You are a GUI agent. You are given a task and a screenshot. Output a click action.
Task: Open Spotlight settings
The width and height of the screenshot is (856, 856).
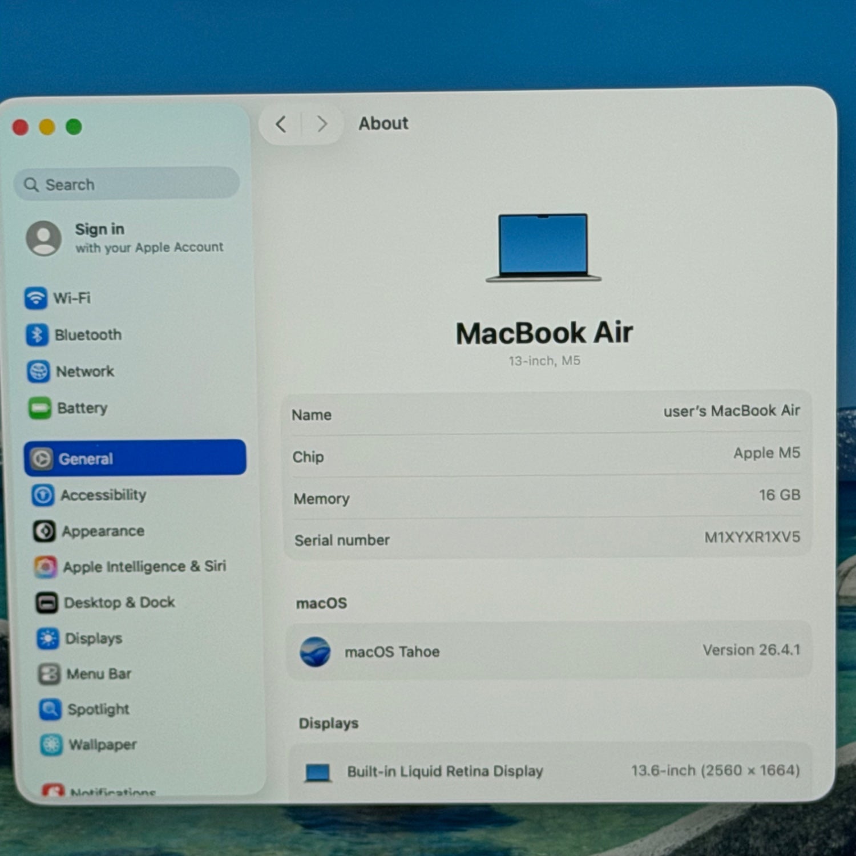(x=144, y=709)
